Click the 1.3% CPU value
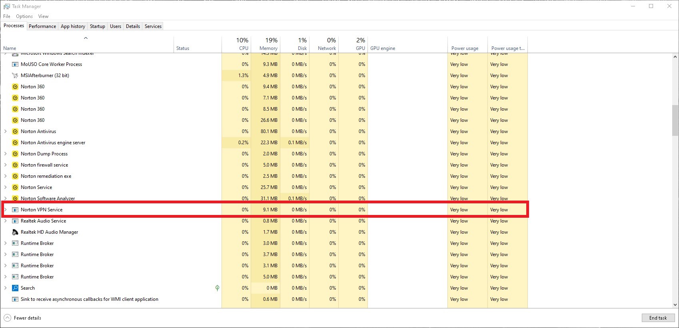679x328 pixels. tap(243, 76)
